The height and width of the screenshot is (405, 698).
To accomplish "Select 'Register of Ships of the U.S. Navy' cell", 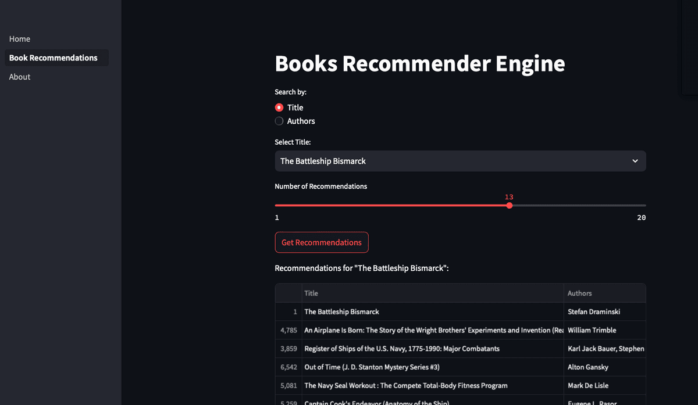I will 433,349.
